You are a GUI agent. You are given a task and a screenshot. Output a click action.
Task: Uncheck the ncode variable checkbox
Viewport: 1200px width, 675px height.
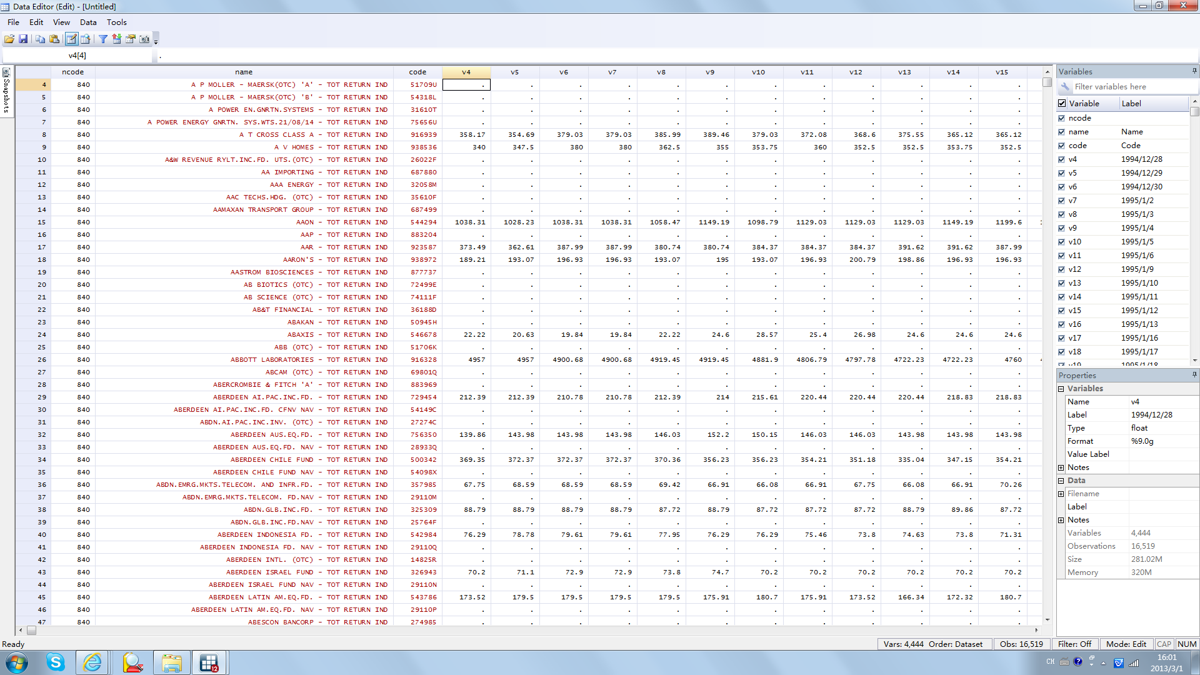pyautogui.click(x=1061, y=118)
